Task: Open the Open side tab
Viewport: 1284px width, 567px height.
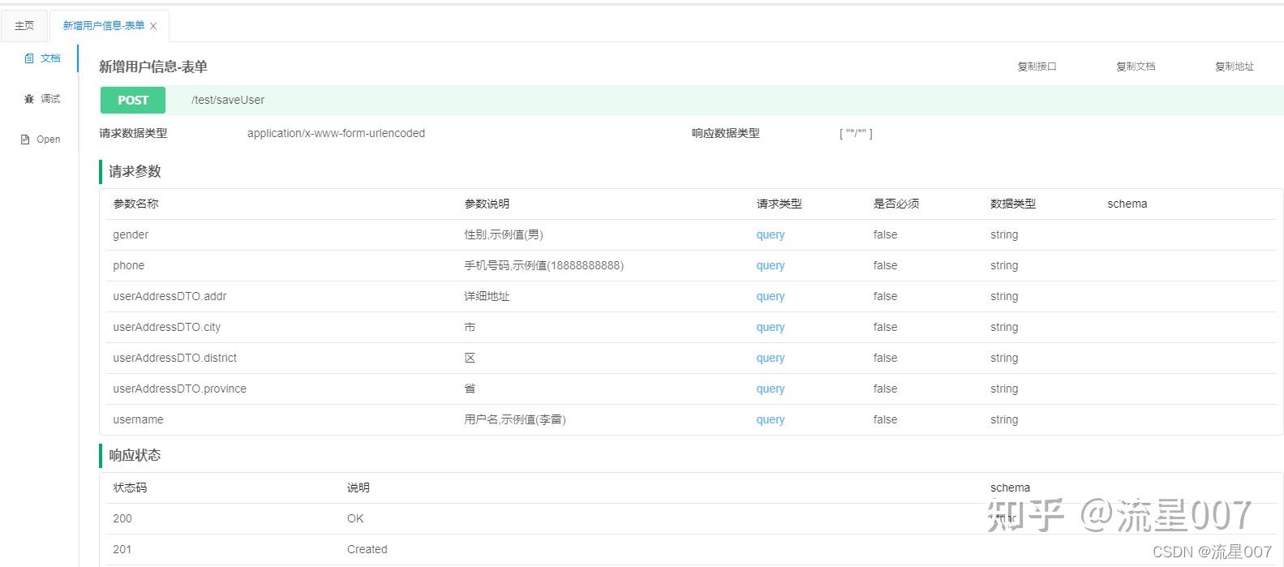Action: click(x=41, y=140)
